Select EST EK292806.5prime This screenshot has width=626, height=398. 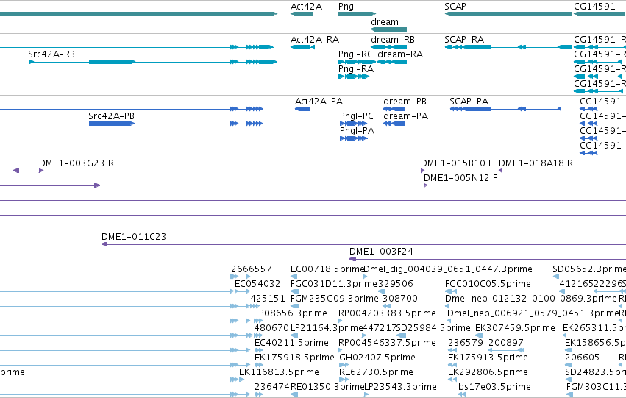[488, 372]
